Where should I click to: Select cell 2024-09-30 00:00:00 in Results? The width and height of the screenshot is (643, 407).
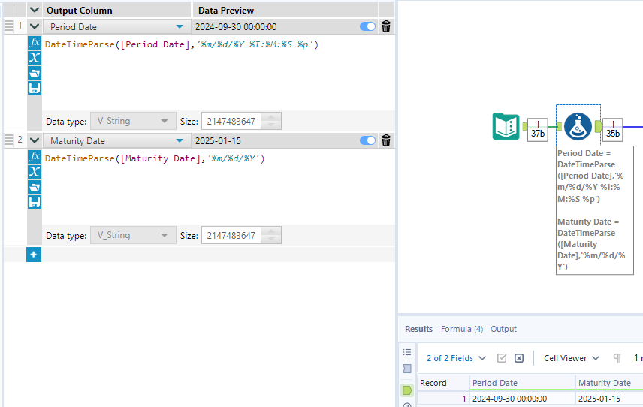click(523, 399)
